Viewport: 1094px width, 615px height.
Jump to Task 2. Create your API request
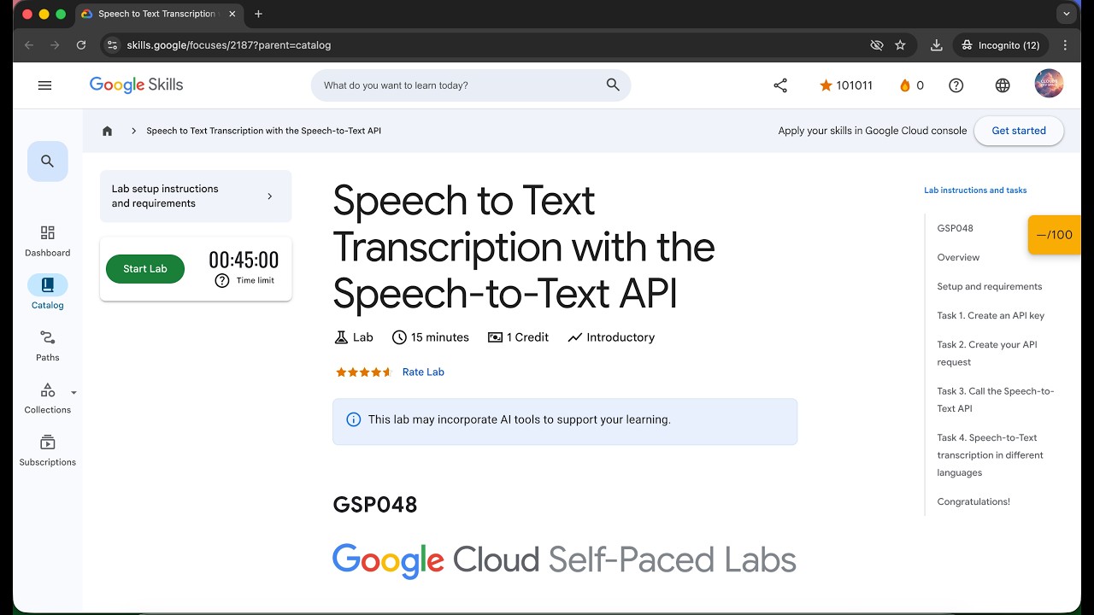coord(987,353)
